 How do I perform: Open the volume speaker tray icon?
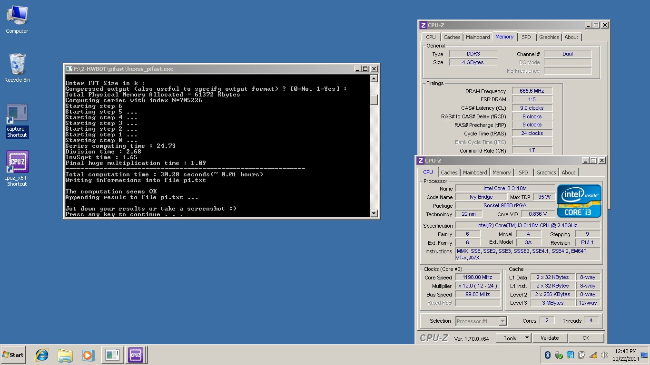(604, 355)
